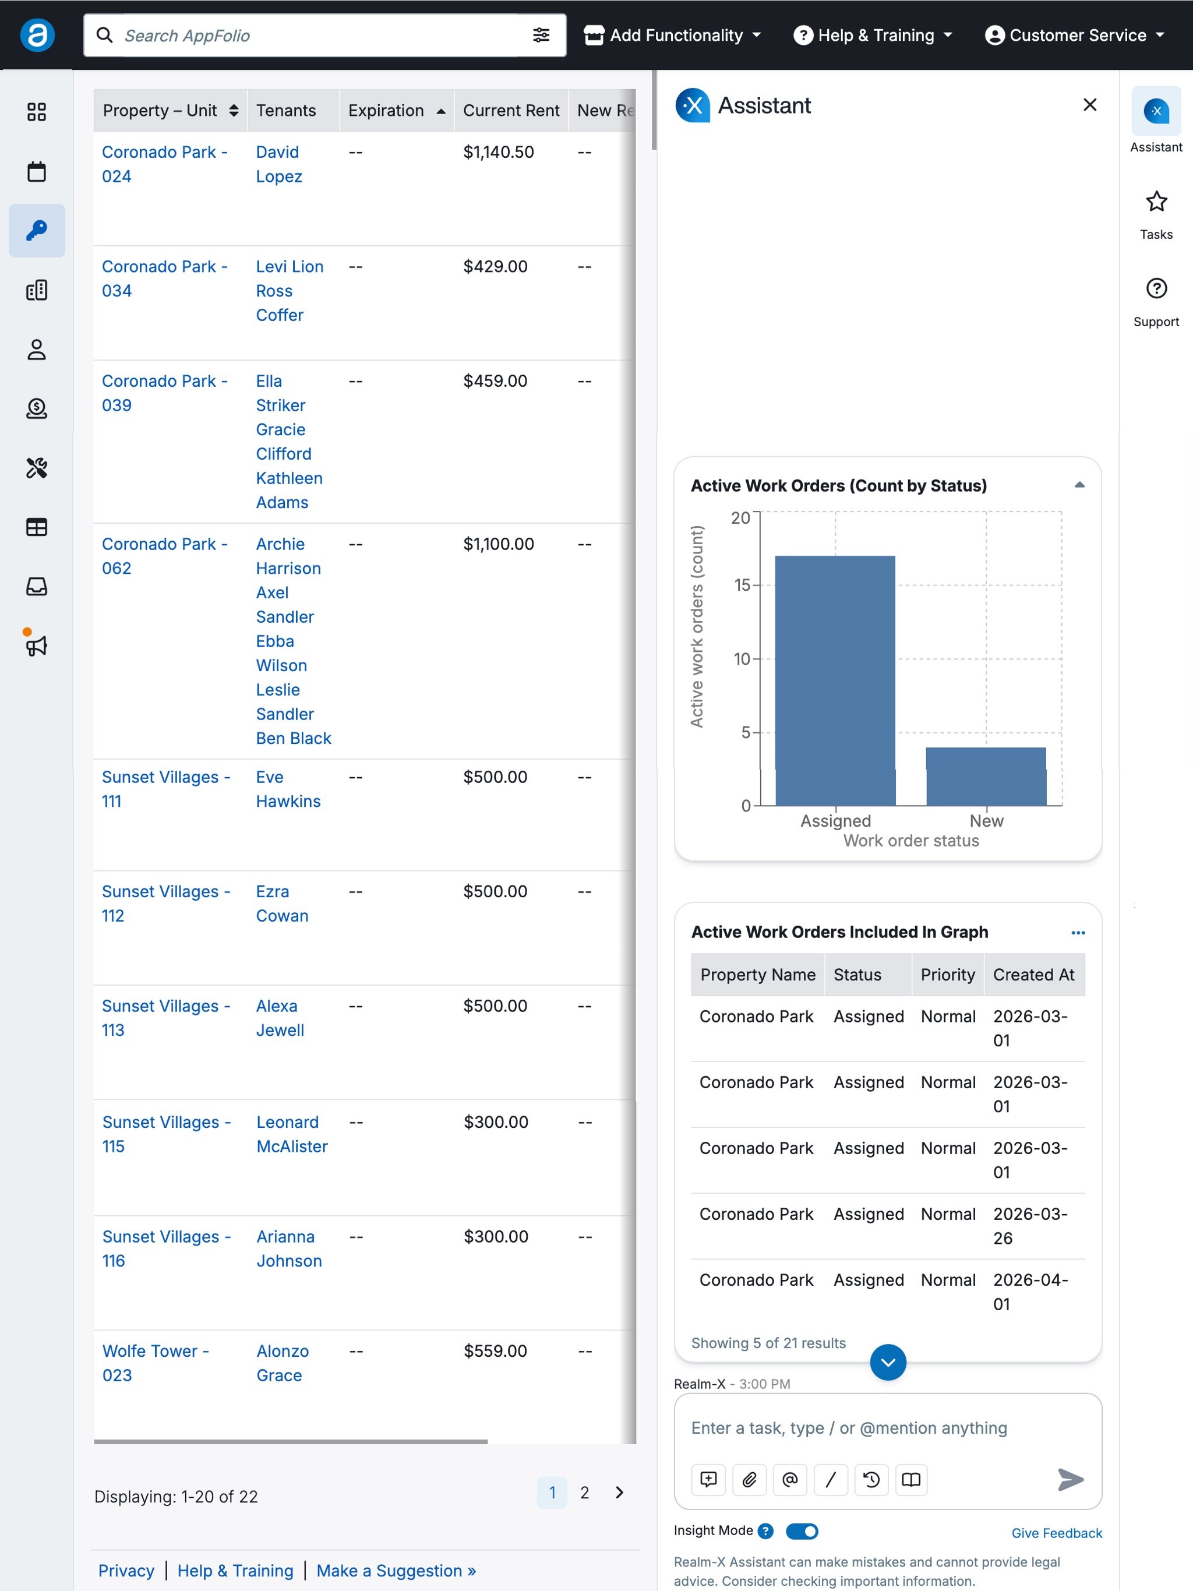This screenshot has height=1591, width=1193.
Task: Click the @mention icon in assistant
Action: [x=789, y=1480]
